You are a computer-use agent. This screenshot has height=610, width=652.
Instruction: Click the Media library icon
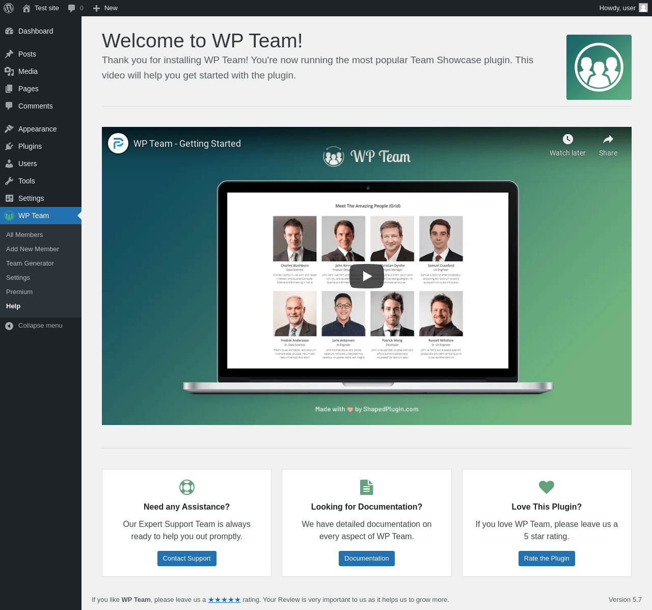point(9,71)
